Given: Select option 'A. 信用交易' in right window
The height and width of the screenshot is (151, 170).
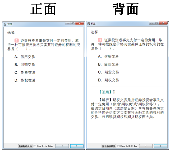Looking at the screenshot, I should coord(108,56).
